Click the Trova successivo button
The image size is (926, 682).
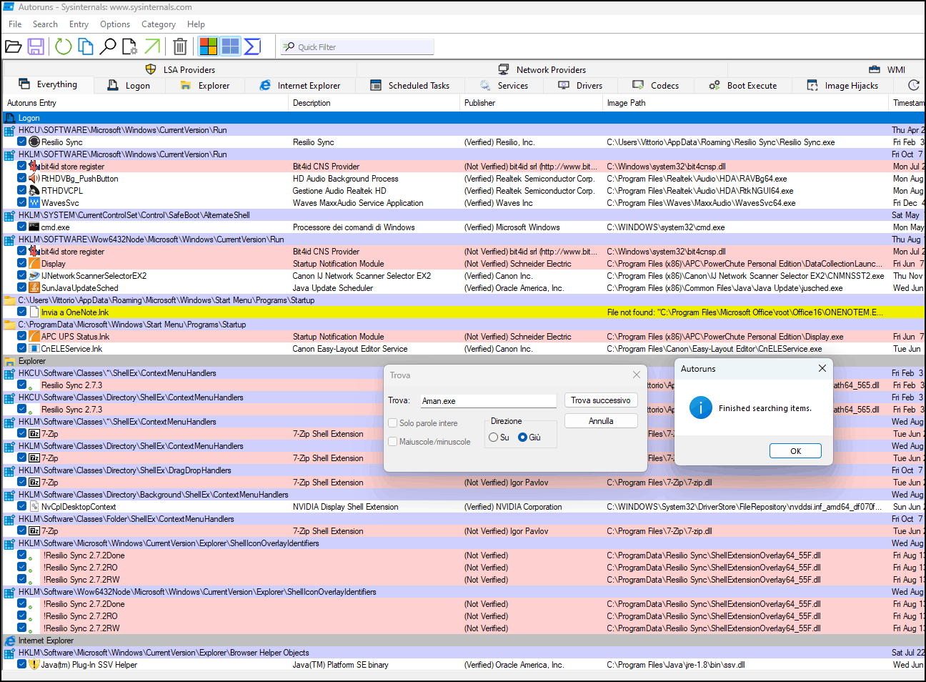(600, 400)
